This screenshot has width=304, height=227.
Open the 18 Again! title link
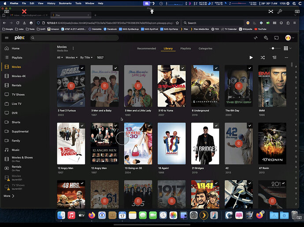pyautogui.click(x=163, y=168)
